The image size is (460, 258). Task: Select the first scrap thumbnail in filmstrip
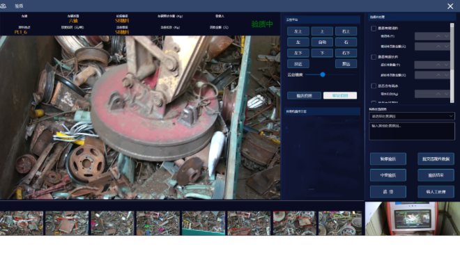pyautogui.click(x=22, y=223)
